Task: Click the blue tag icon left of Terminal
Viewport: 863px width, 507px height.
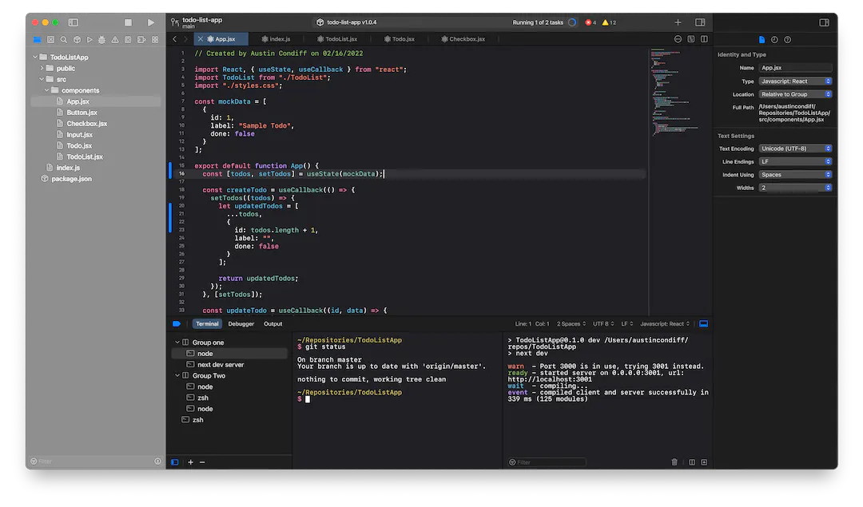Action: point(177,324)
